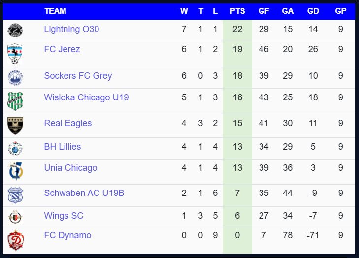This screenshot has height=258, width=359.
Task: Open the FC Dynamo team link
Action: 67,235
